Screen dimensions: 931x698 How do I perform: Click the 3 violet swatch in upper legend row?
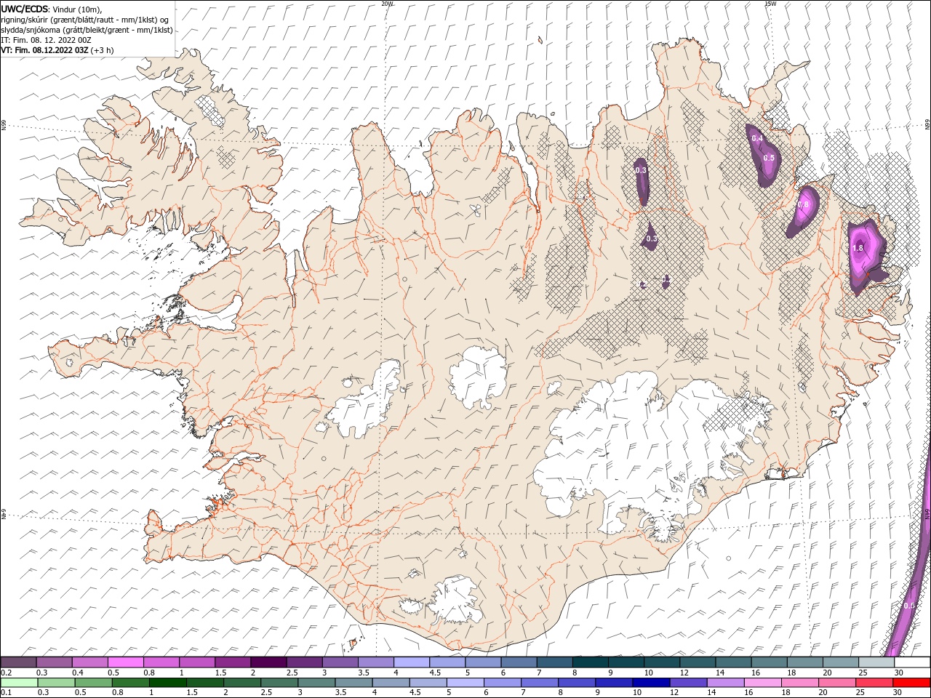340,662
